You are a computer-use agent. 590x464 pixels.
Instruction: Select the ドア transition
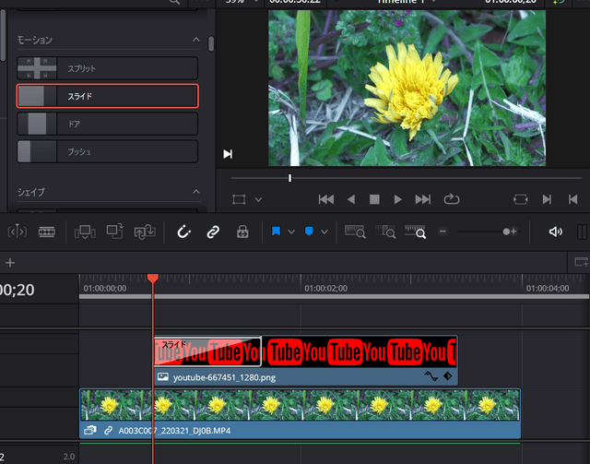click(x=107, y=124)
